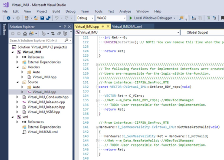This screenshot has width=224, height=160.
Task: Switch to Virtual_IMUXML.xml tab
Action: (x=127, y=27)
